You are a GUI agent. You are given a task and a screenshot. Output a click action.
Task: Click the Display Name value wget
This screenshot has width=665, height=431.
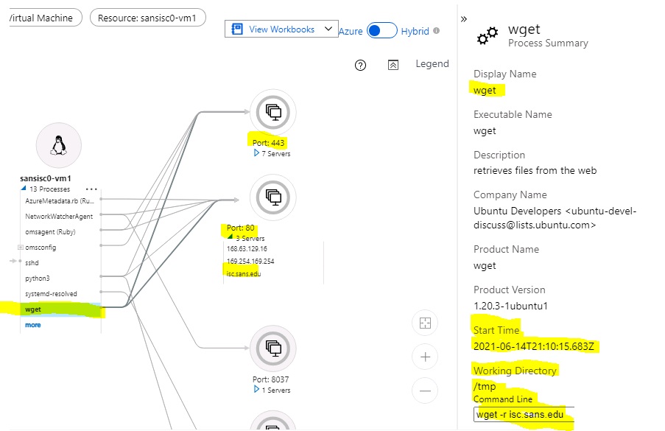pyautogui.click(x=485, y=91)
